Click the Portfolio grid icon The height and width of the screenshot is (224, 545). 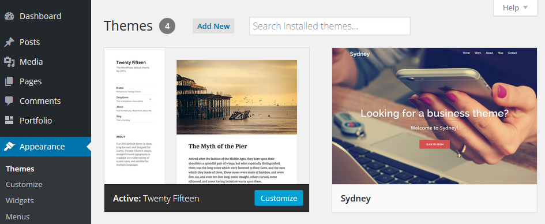click(x=9, y=120)
